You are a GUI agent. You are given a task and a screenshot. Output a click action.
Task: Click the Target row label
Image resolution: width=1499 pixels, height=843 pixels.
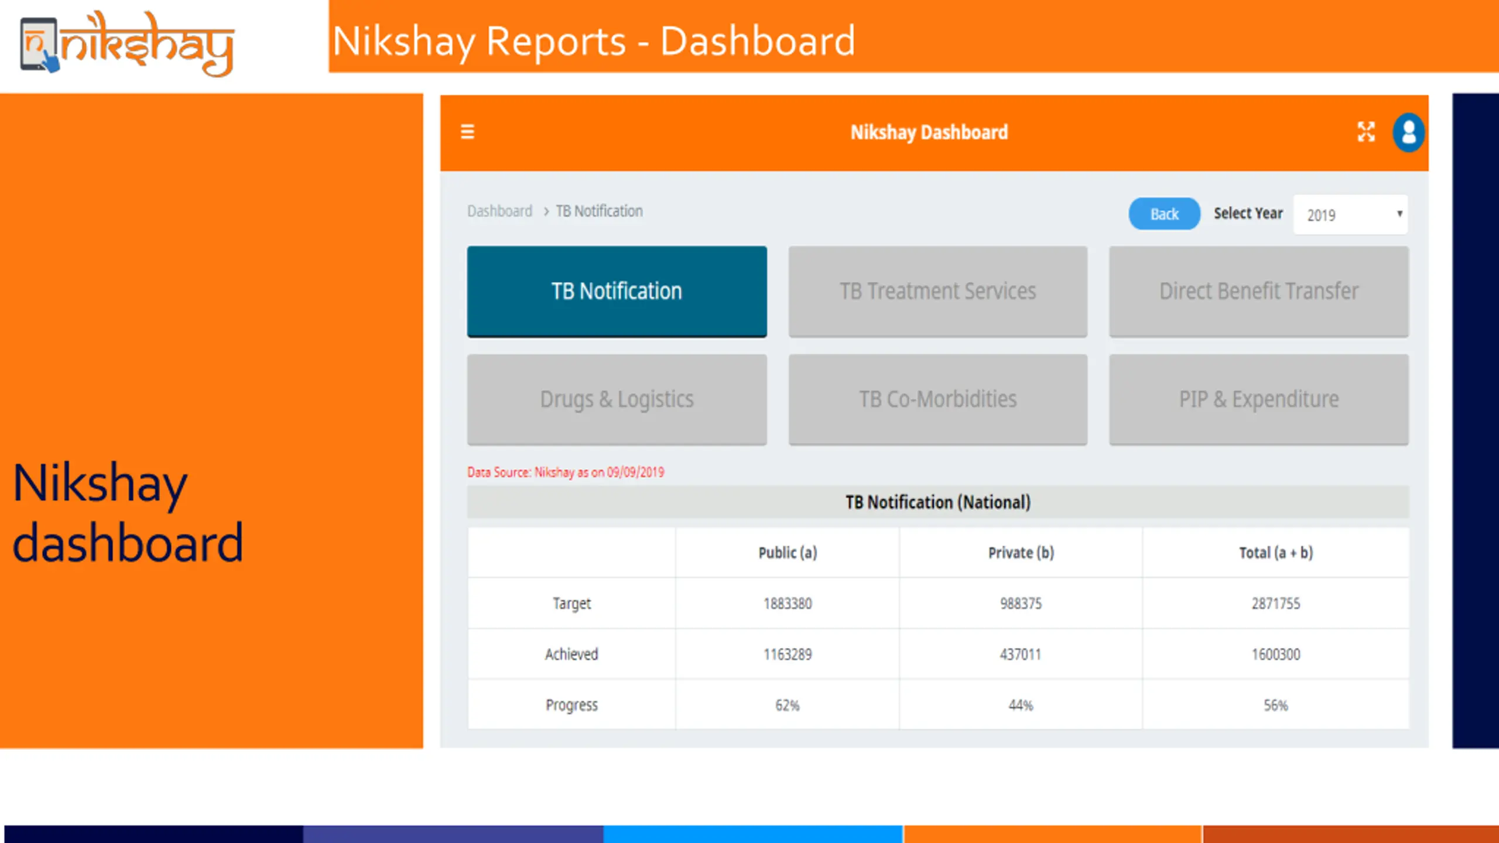[x=571, y=604]
